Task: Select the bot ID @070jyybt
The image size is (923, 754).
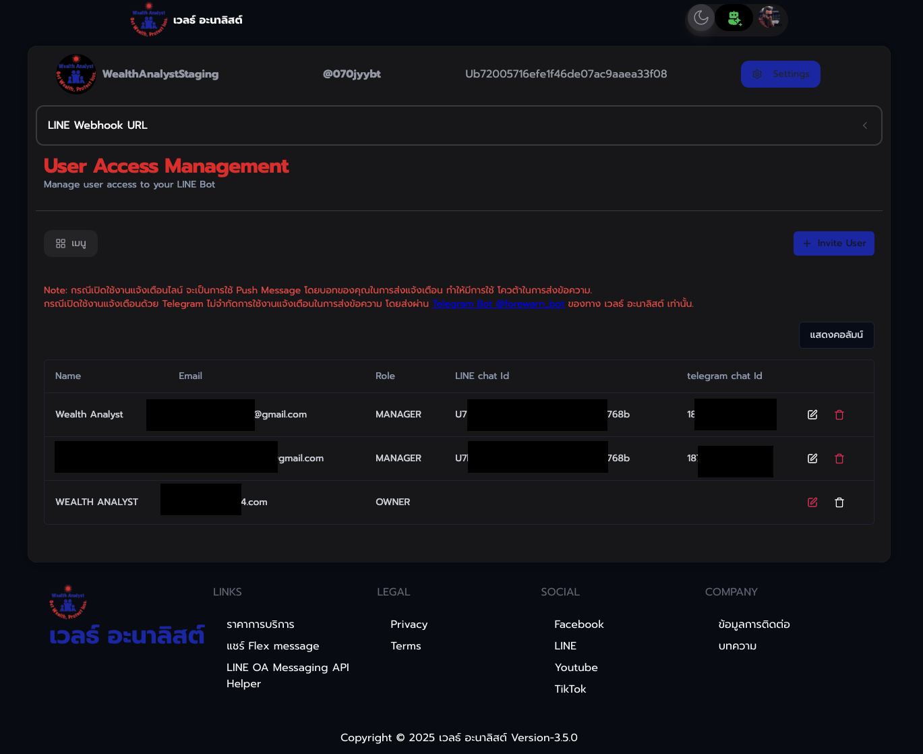Action: 352,74
